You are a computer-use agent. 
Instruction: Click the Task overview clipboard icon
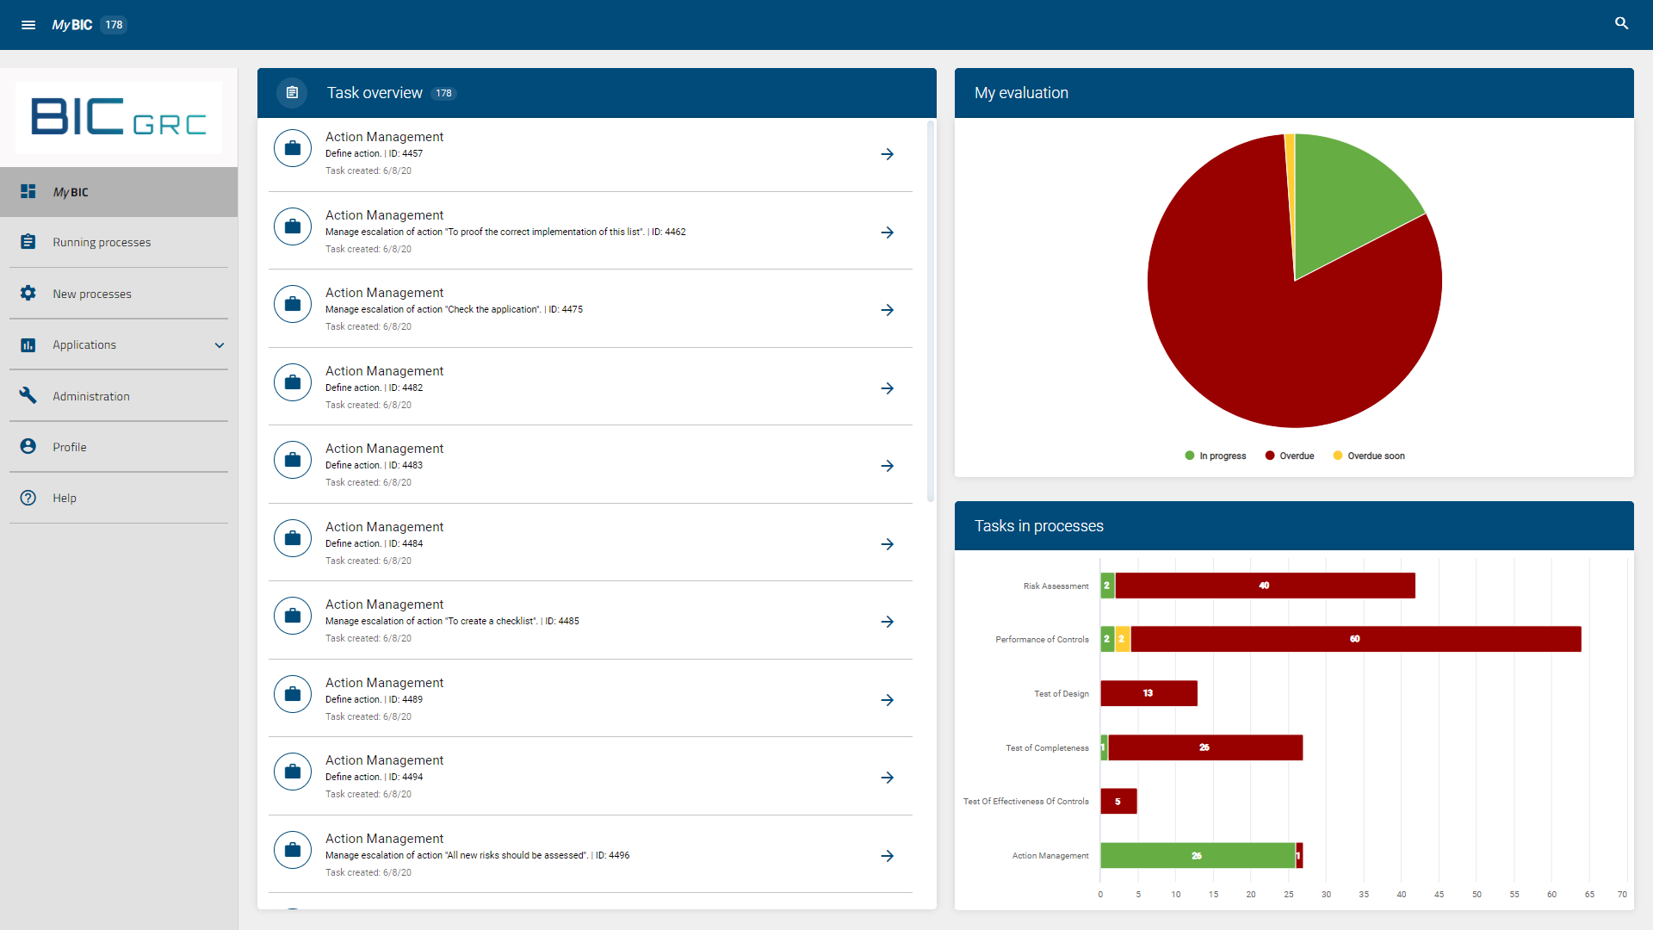(x=292, y=93)
